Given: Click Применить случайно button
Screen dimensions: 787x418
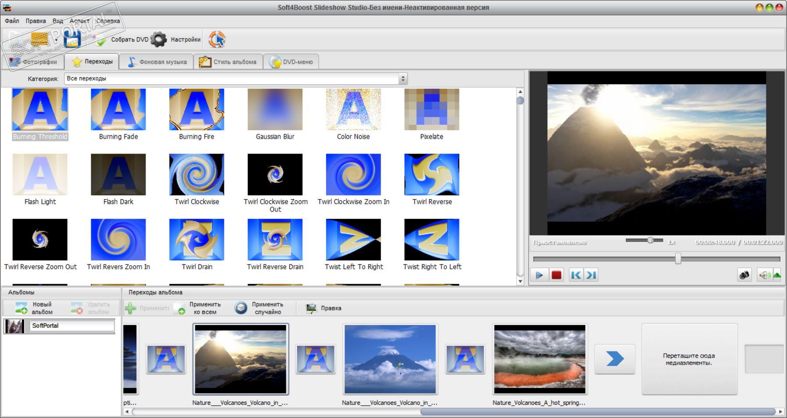Looking at the screenshot, I should [x=259, y=308].
